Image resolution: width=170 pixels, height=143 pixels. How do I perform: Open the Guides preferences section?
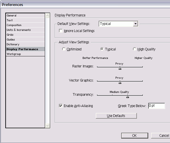[11, 40]
